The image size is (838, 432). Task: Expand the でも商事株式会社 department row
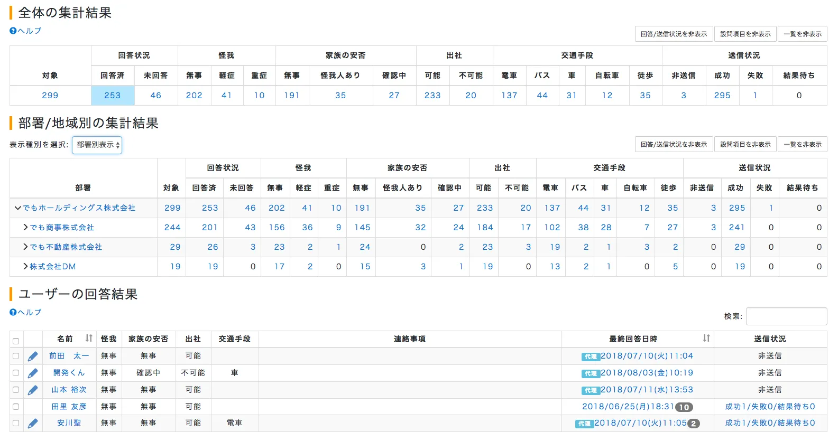point(25,228)
